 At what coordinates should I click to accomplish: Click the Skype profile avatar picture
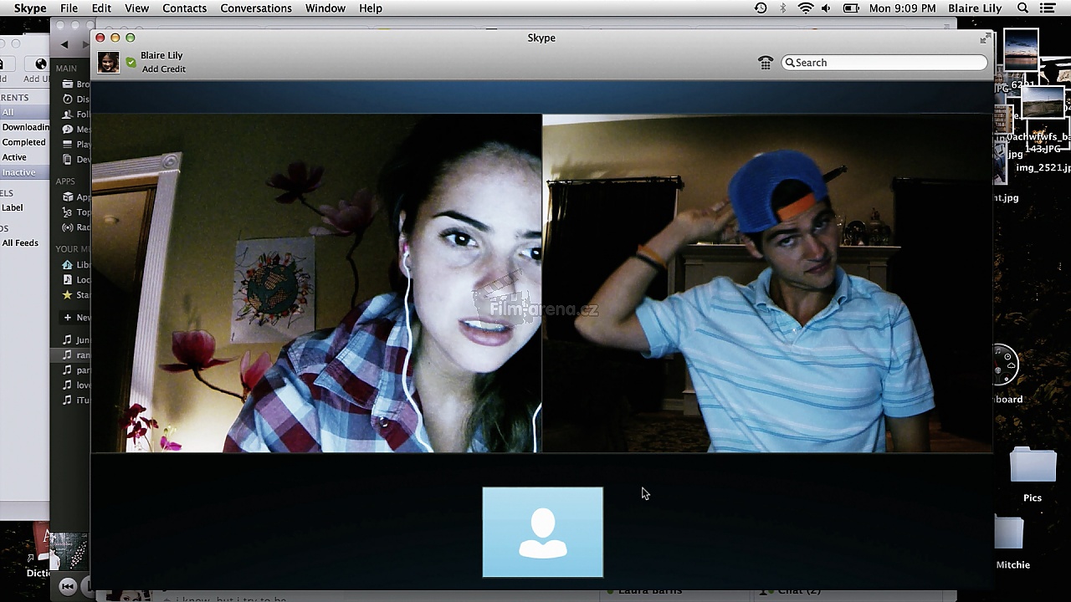click(x=108, y=63)
